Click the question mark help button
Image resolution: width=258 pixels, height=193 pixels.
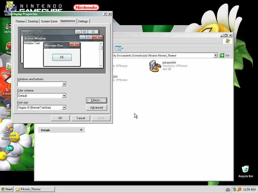click(105, 14)
